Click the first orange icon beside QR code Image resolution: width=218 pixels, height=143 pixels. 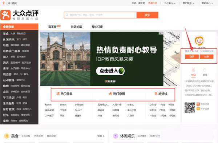[x=198, y=104]
